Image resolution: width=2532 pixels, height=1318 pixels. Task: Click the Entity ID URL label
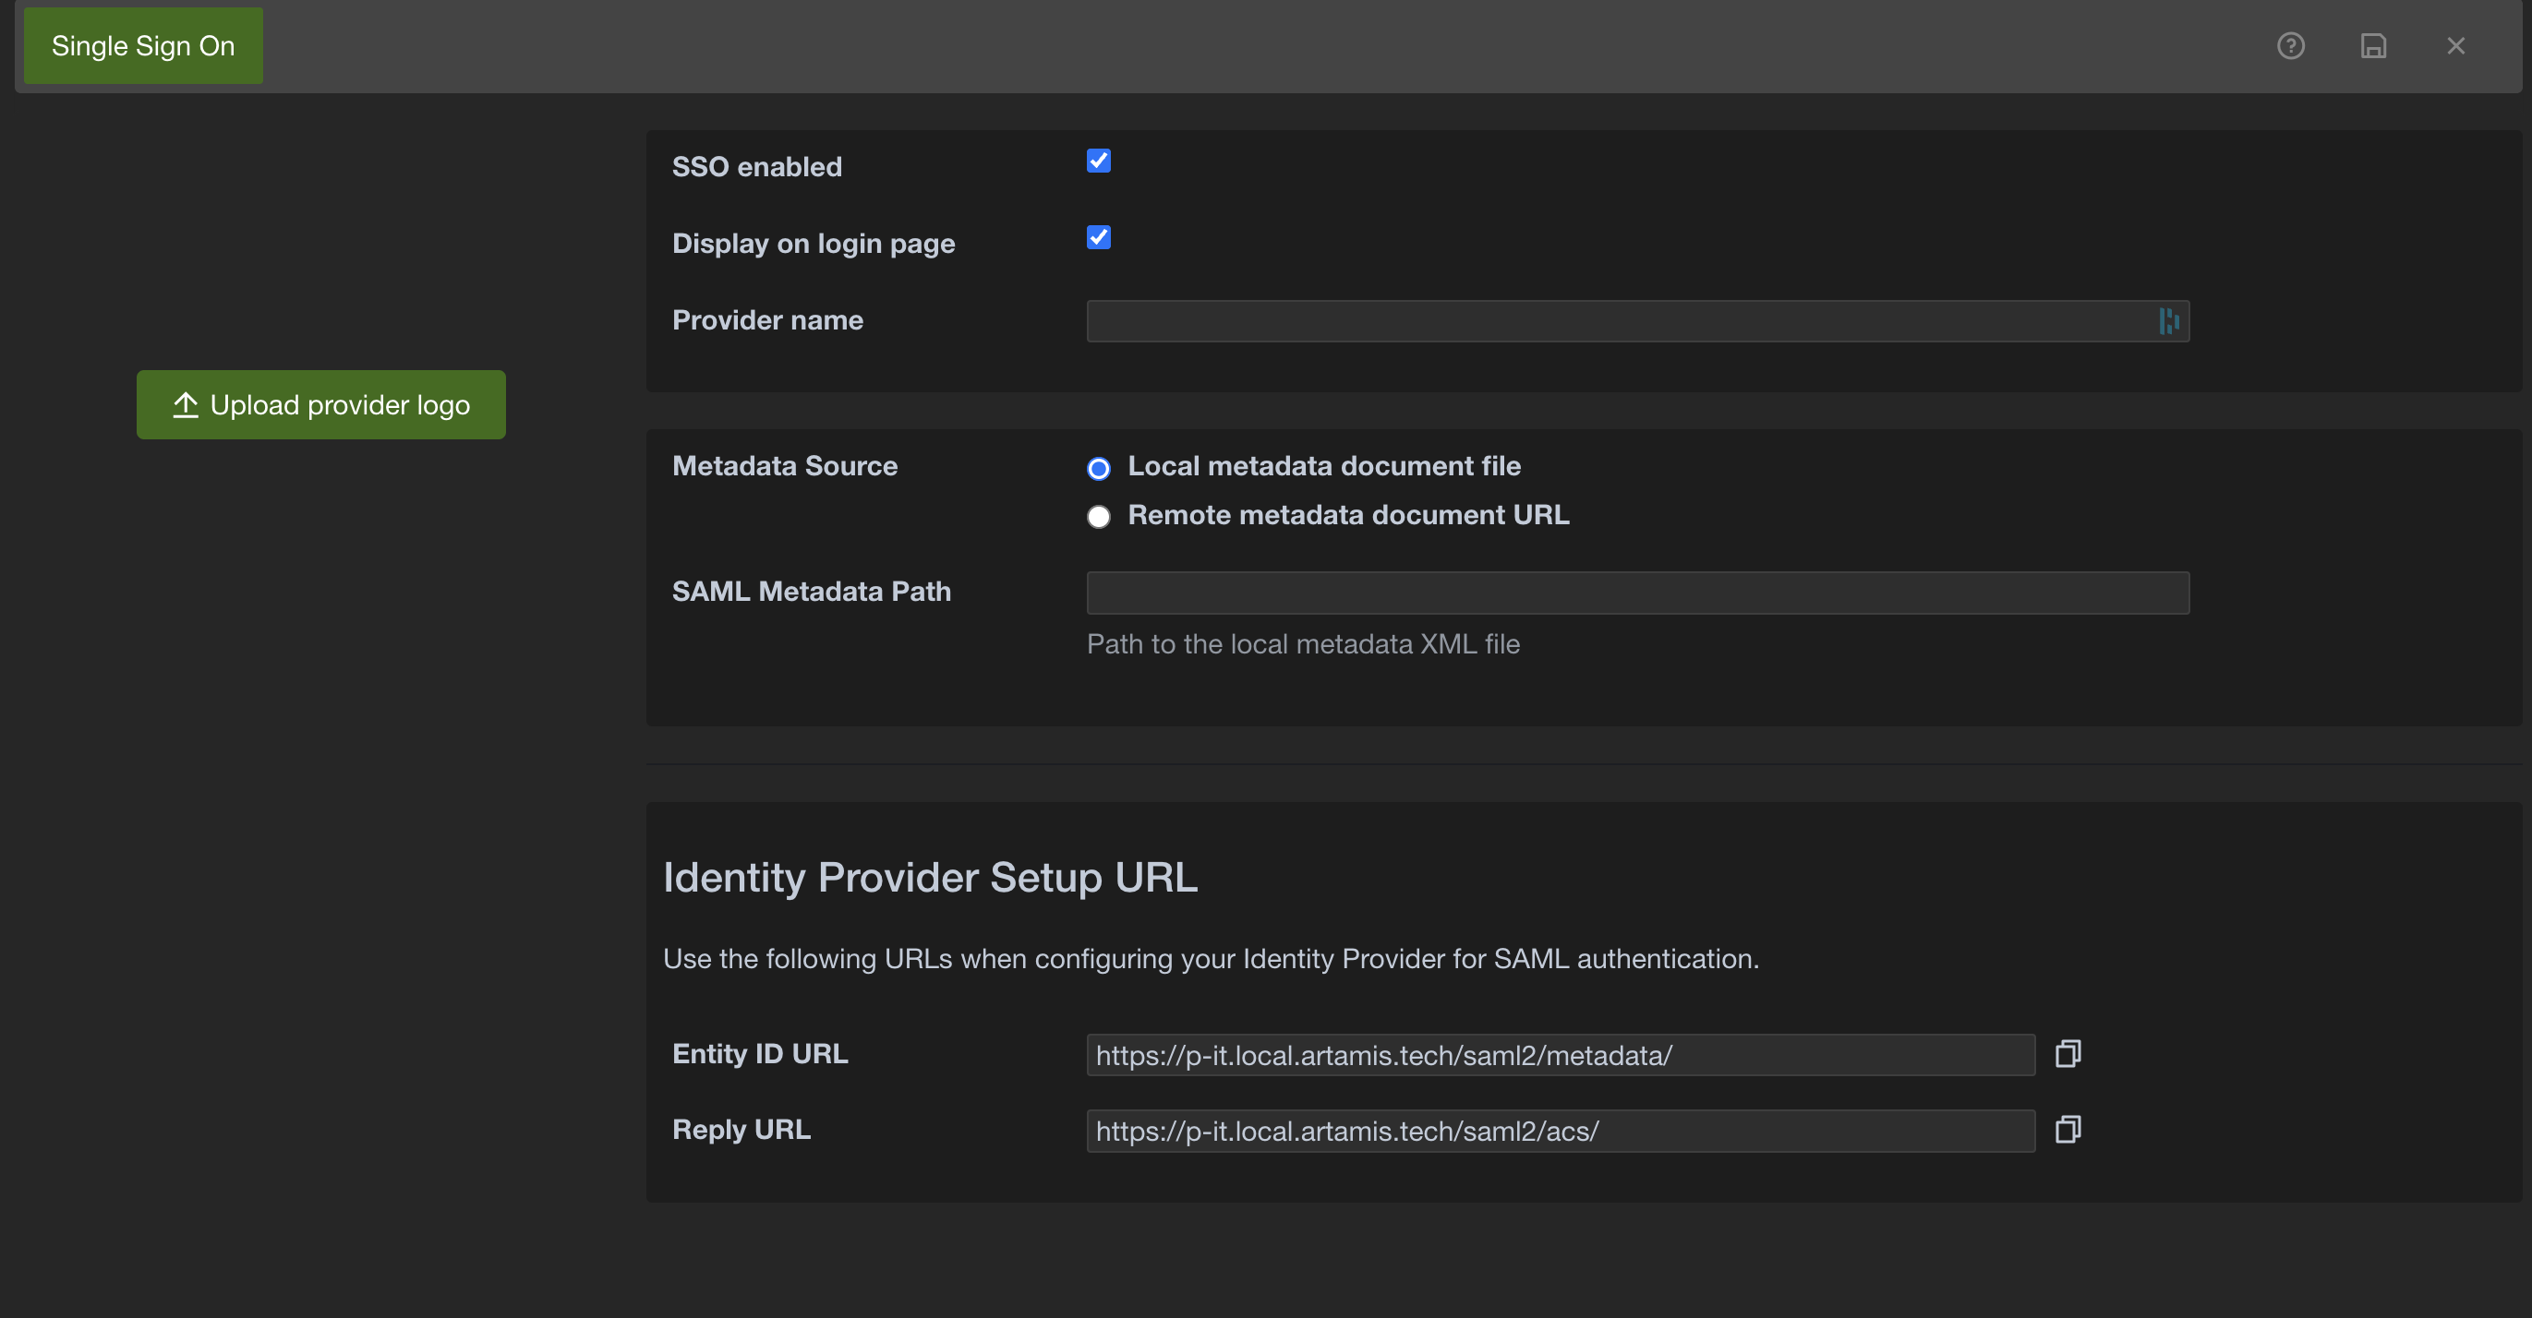click(x=760, y=1054)
